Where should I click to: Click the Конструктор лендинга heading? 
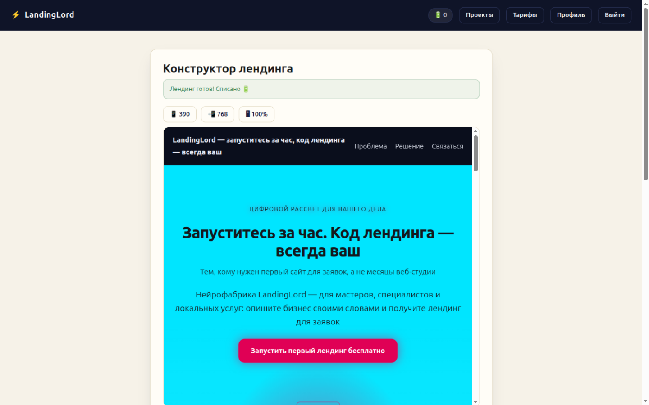pos(228,69)
